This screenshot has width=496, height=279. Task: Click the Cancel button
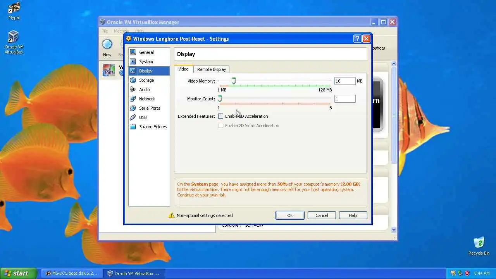(322, 215)
